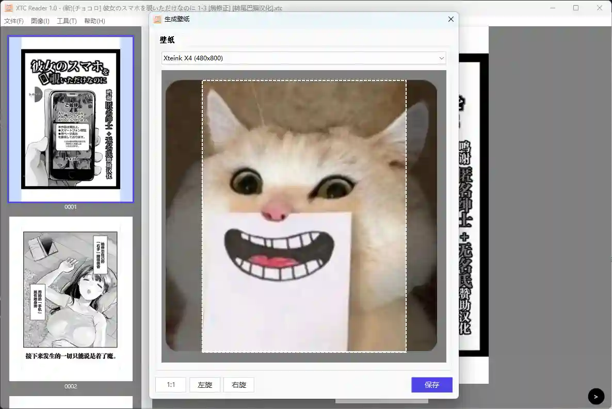
Task: Click the horizontal scrollbar below the page view
Action: (x=382, y=401)
